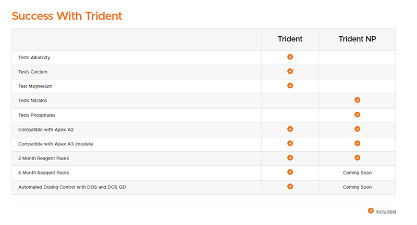
Task: Click Coming Soon in 6 Month Reagent row
Action: [357, 173]
